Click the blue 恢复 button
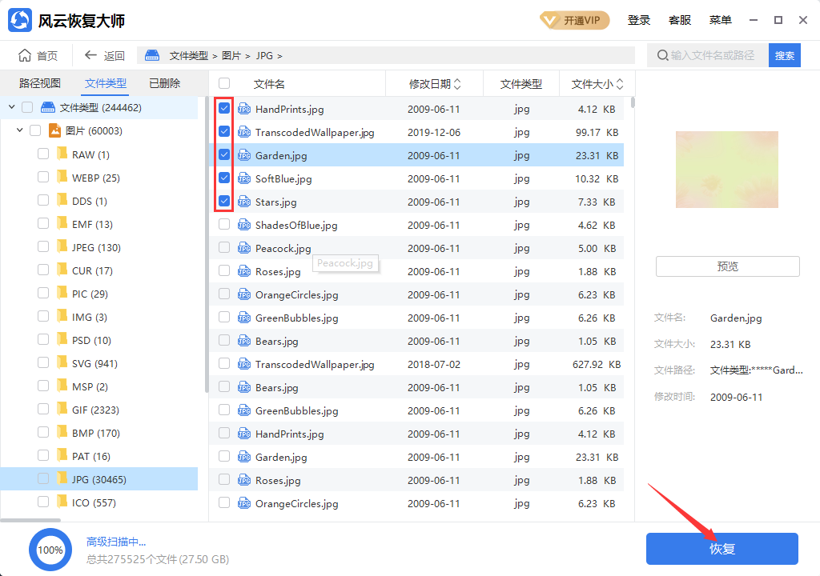This screenshot has width=820, height=576. [x=722, y=549]
